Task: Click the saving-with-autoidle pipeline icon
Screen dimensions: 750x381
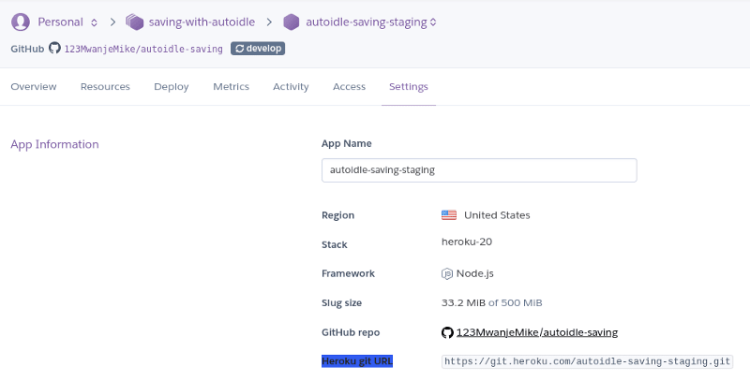Action: click(134, 22)
